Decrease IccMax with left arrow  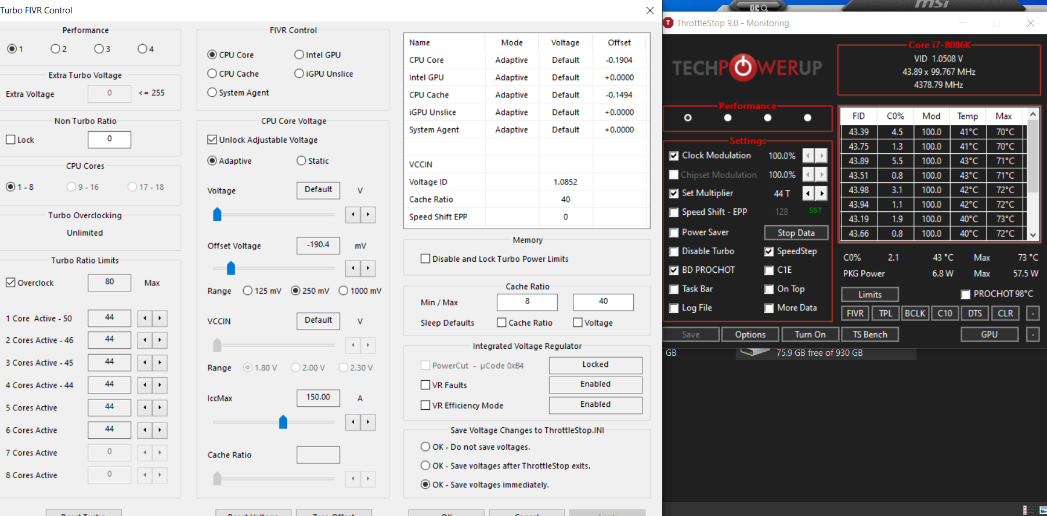353,422
